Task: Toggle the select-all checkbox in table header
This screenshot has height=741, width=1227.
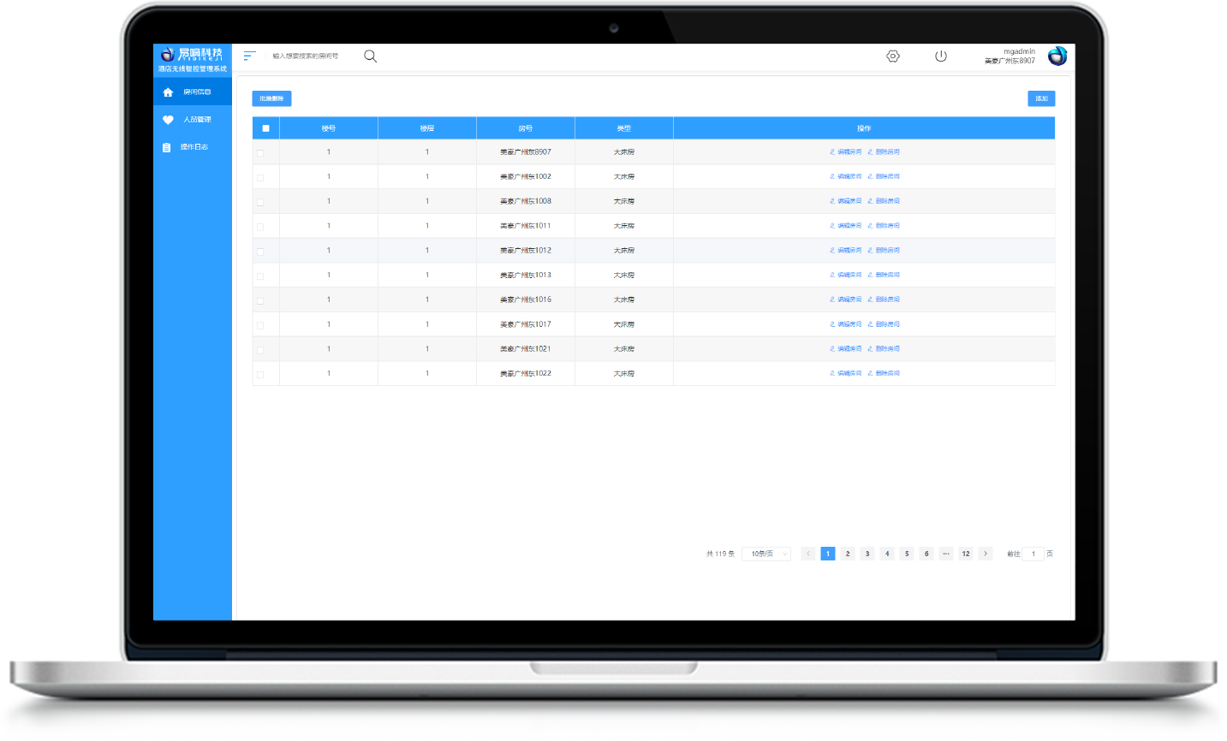Action: 265,128
